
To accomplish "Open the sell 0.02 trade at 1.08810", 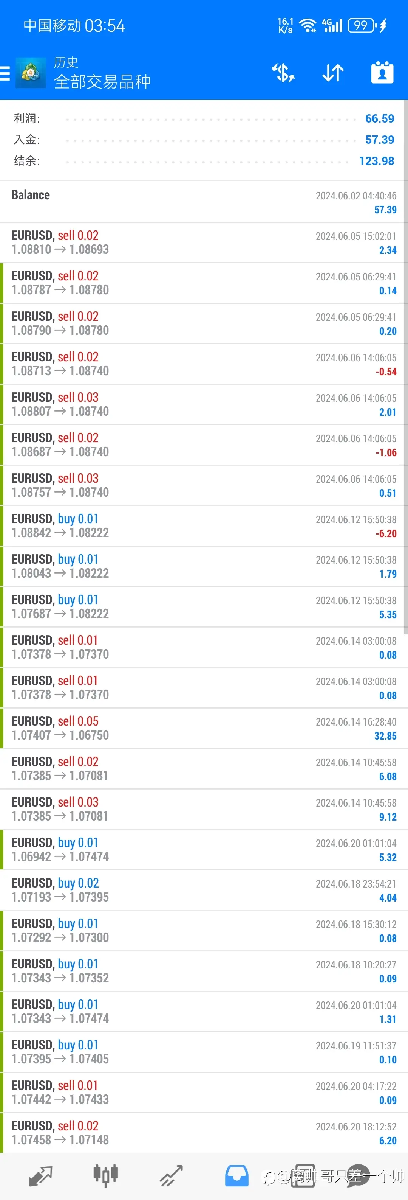I will click(x=204, y=243).
